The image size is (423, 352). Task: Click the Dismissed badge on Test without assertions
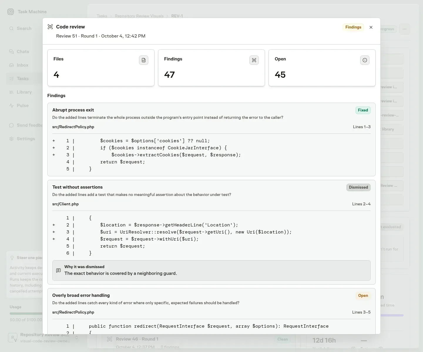tap(358, 187)
